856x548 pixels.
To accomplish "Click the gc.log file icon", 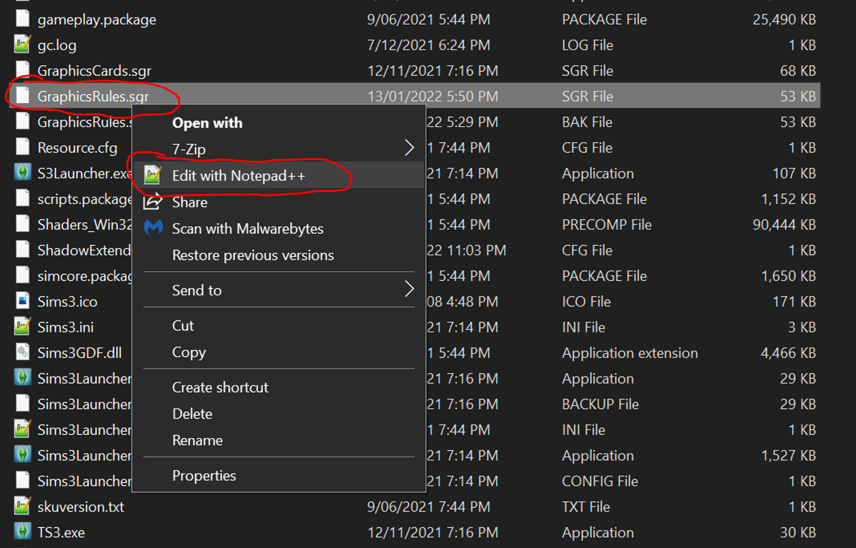I will (22, 45).
